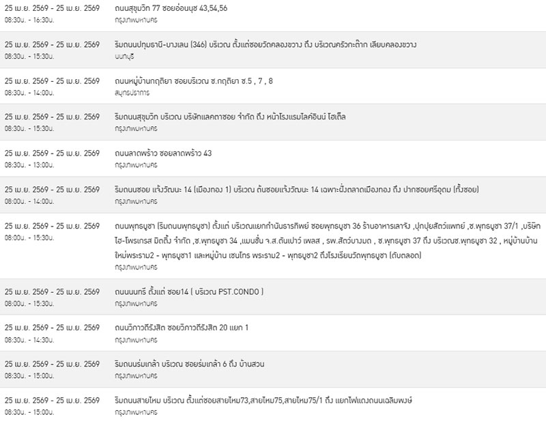The height and width of the screenshot is (421, 546).
Task: Select the ถนนหมู่บ้านกฤติยา outage location text
Action: coord(195,81)
